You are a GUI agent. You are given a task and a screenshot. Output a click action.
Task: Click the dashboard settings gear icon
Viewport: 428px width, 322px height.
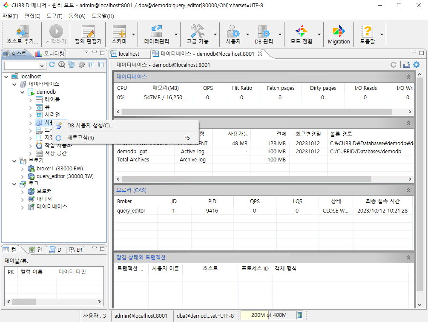click(x=416, y=65)
